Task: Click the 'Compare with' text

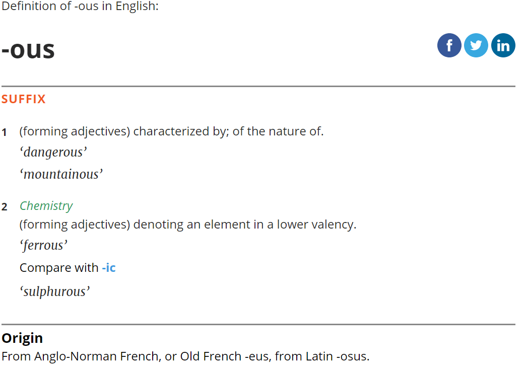Action: pos(58,268)
